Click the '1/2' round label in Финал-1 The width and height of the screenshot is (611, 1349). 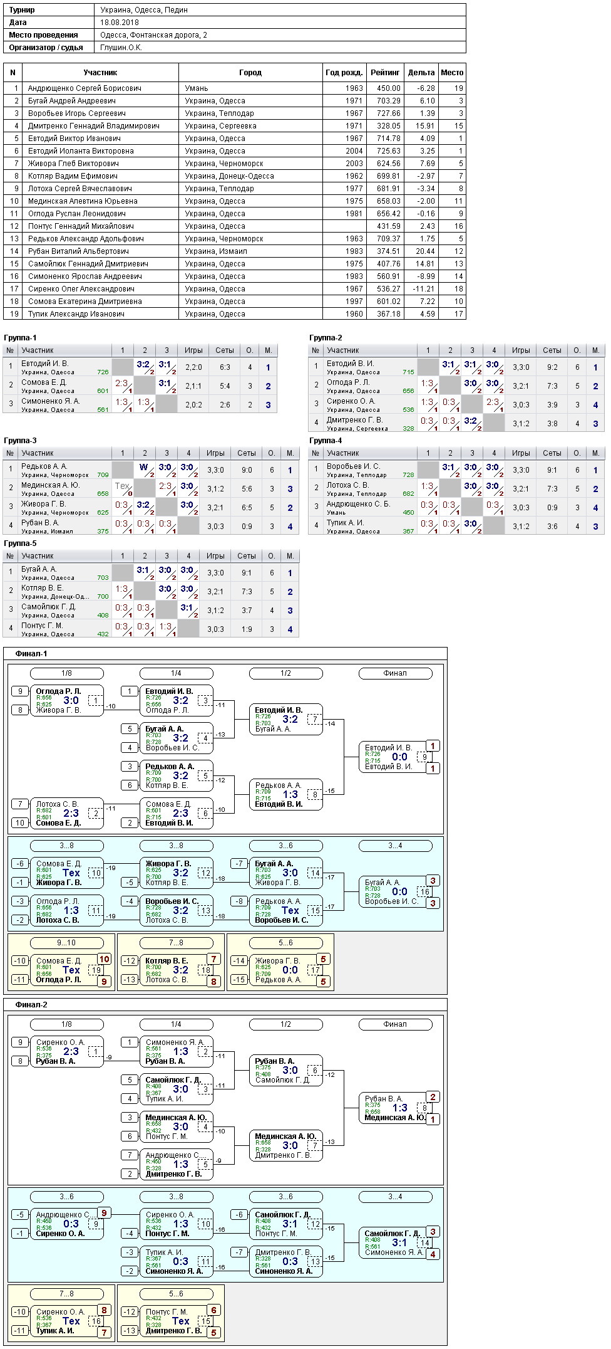click(285, 673)
